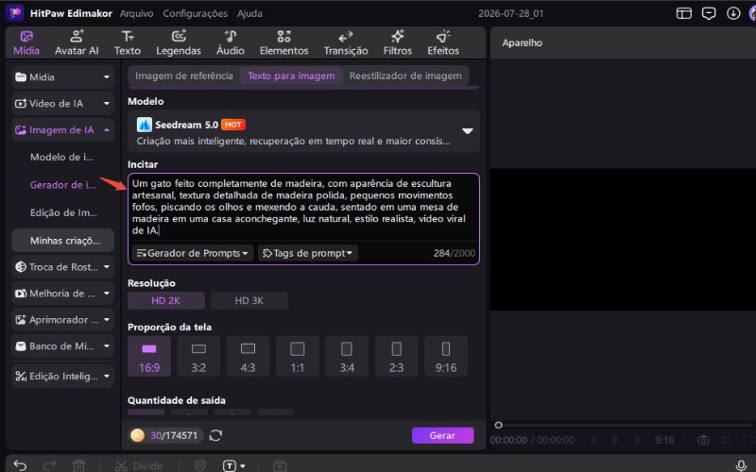756x472 pixels.
Task: Click the undo arrow icon
Action: 20,465
